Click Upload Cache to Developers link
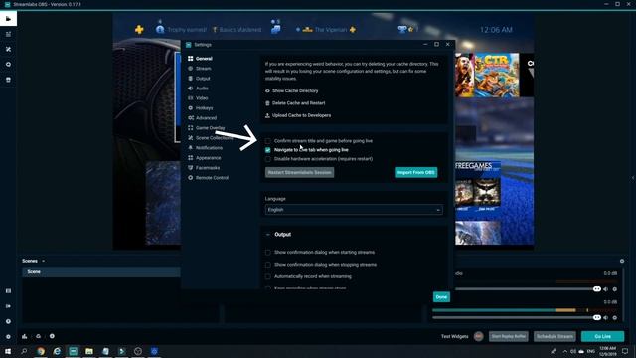The image size is (636, 358). [x=301, y=115]
